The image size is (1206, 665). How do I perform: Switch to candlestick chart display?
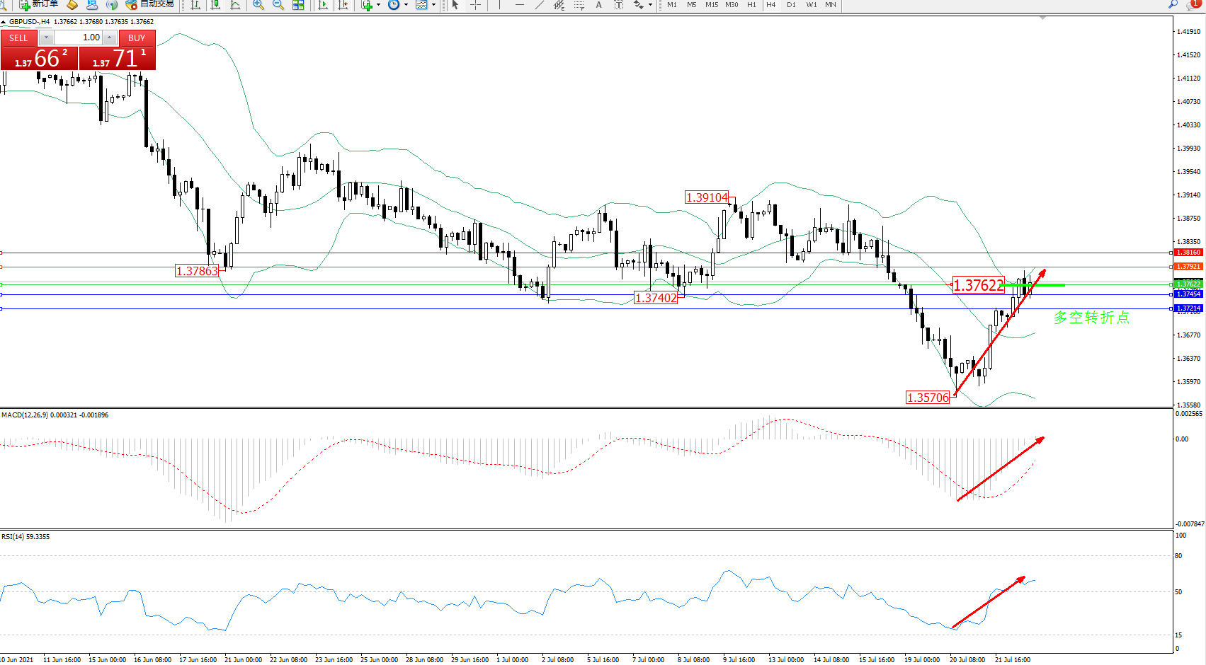pos(215,5)
